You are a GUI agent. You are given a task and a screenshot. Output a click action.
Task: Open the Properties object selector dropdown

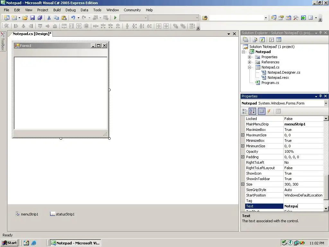pos(326,103)
